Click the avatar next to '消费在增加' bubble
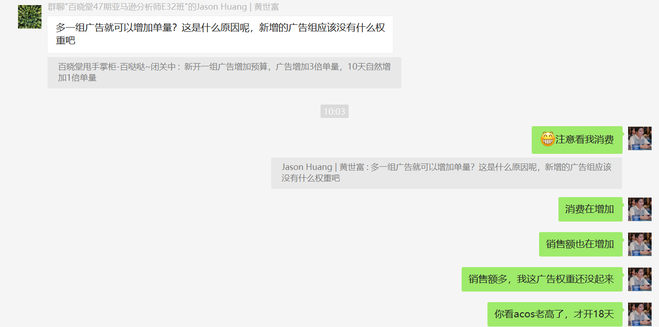 (x=640, y=209)
